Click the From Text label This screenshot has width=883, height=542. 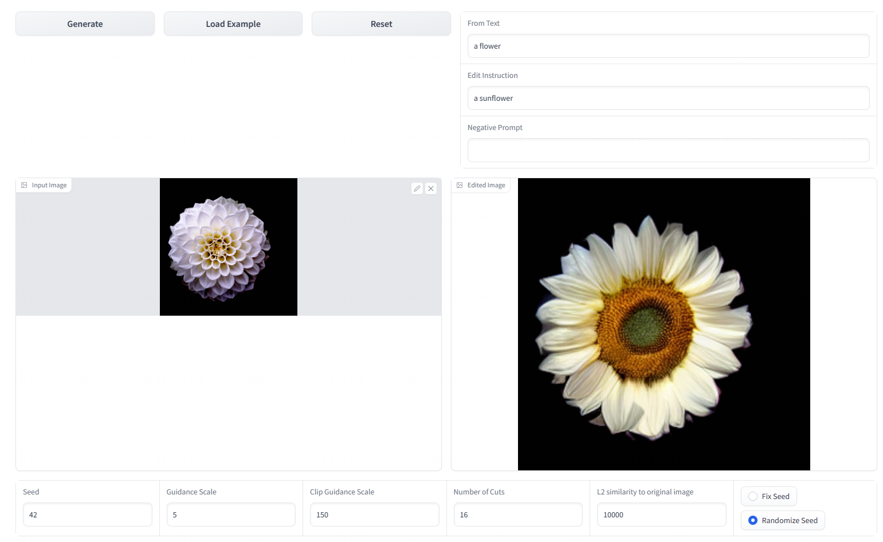coord(484,23)
